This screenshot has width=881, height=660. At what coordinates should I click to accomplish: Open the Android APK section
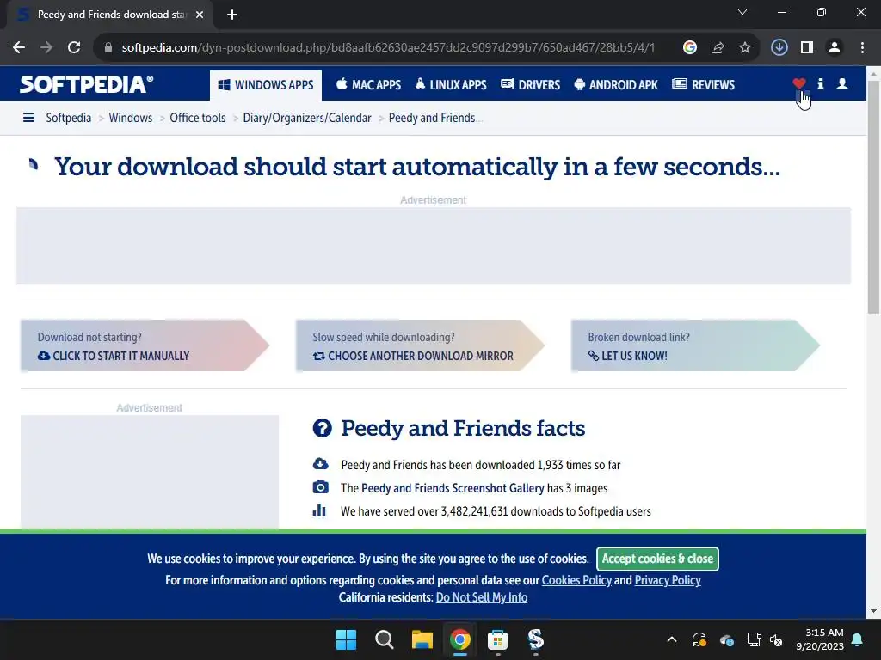pos(616,85)
